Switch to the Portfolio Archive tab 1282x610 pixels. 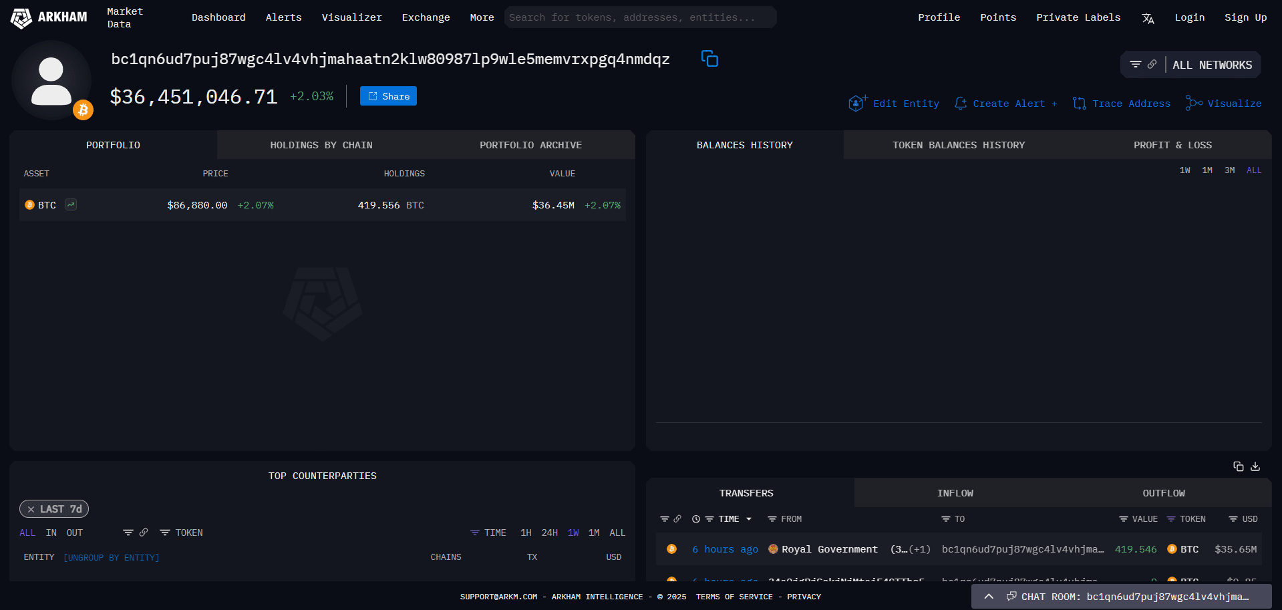[530, 145]
